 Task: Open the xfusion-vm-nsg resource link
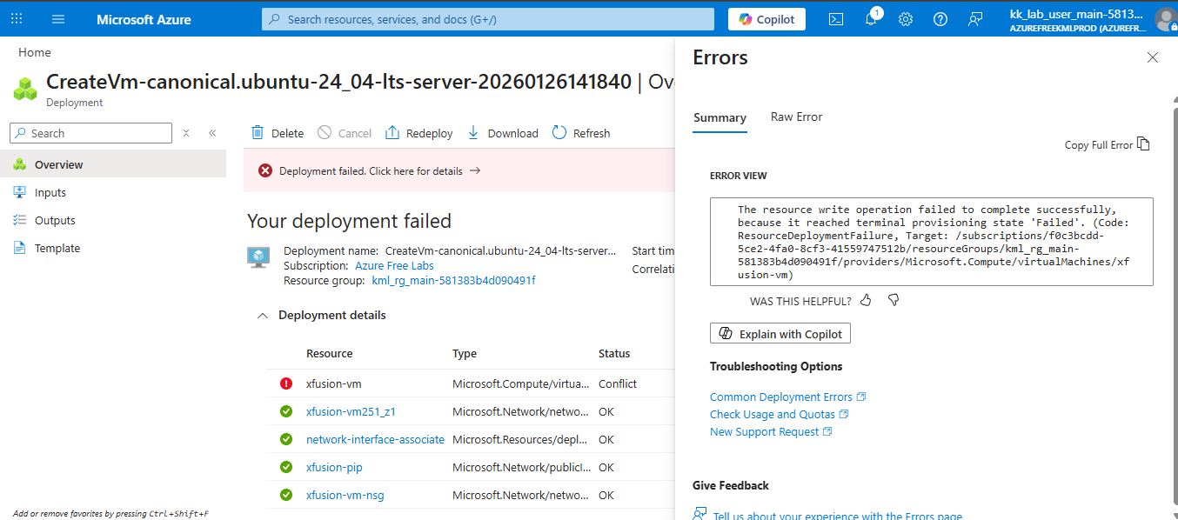pos(345,496)
